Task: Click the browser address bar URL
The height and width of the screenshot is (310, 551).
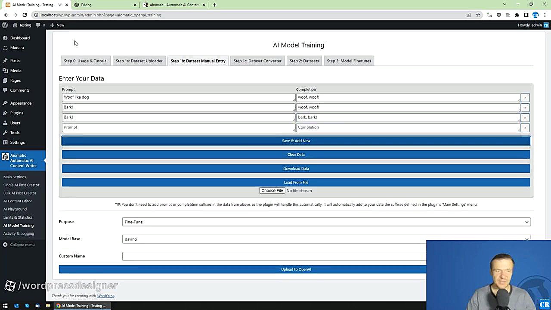Action: [101, 15]
